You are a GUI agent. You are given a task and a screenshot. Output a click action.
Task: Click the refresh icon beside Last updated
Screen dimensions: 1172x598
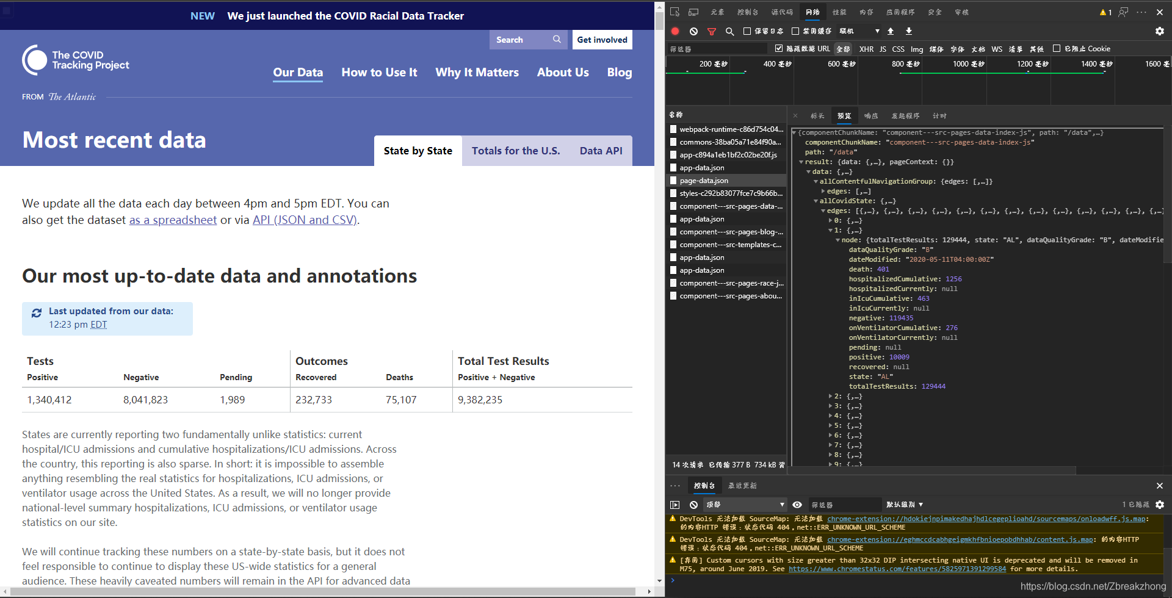click(x=37, y=312)
